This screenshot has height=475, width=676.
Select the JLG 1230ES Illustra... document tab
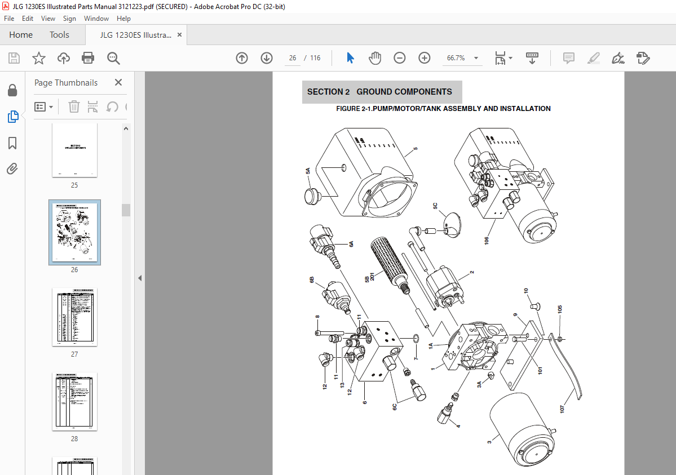(135, 35)
